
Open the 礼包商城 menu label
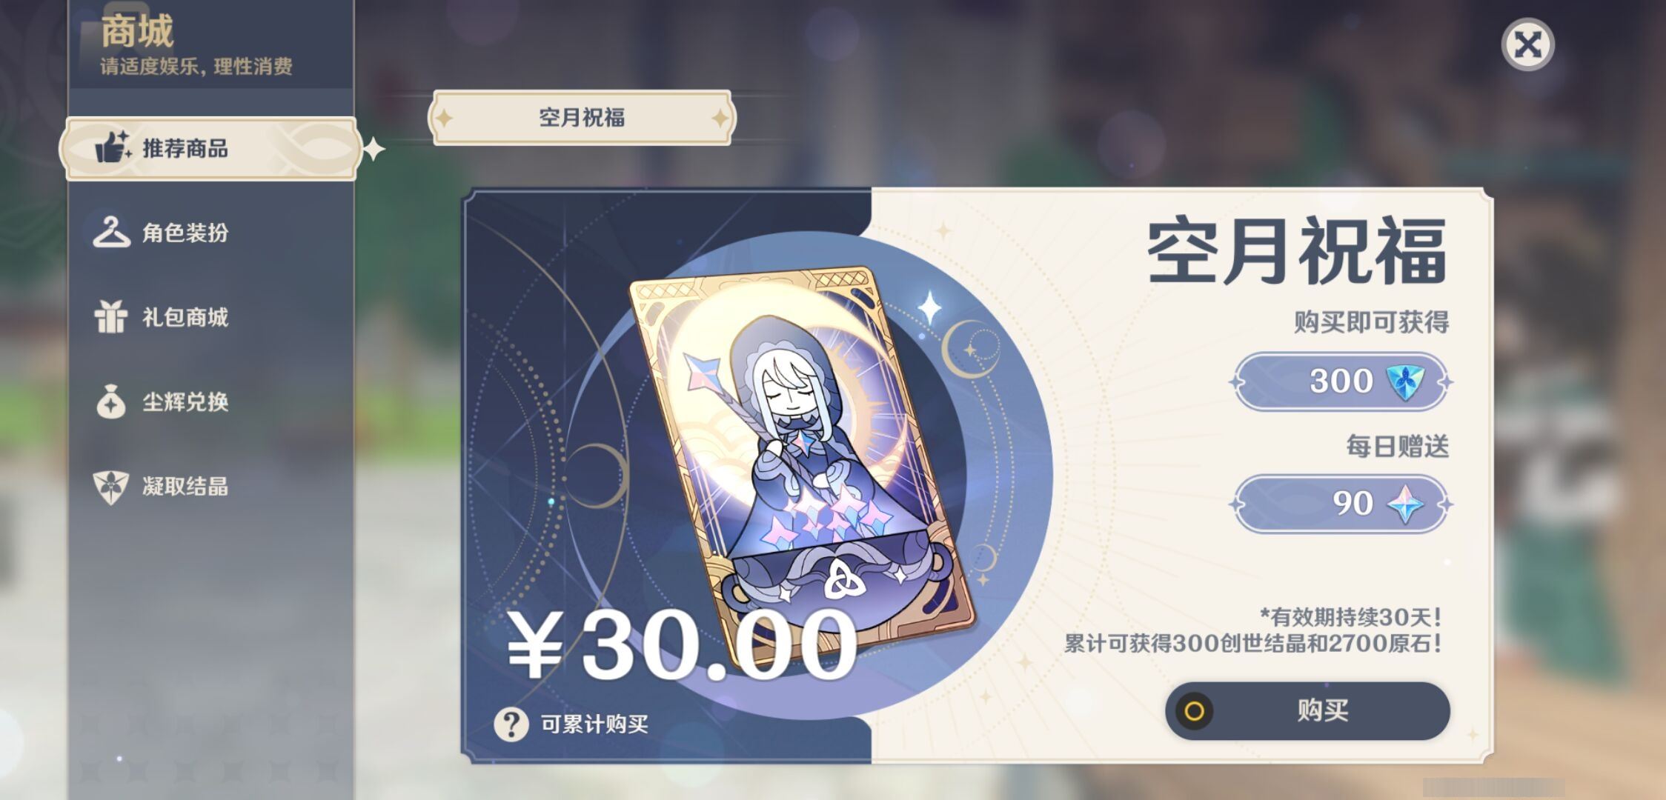click(x=185, y=318)
